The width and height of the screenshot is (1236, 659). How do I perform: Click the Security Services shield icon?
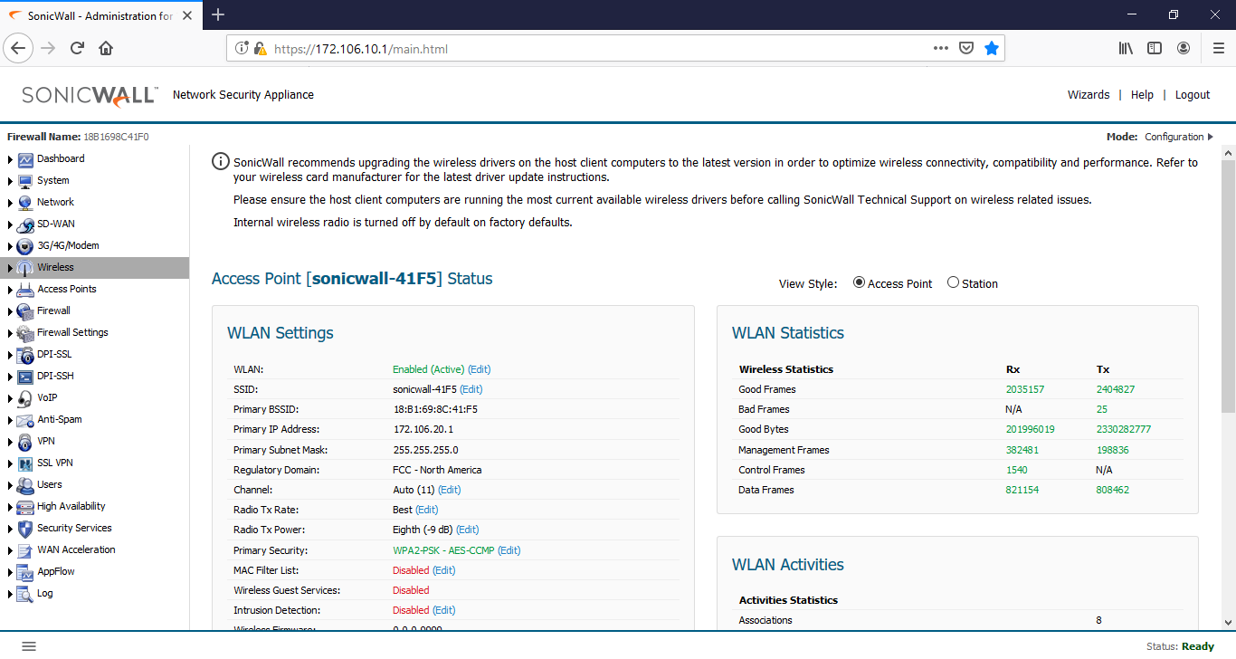coord(25,529)
